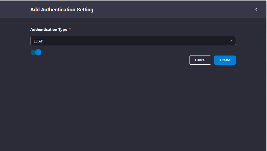The height and width of the screenshot is (151, 267).
Task: Confirm the LDAP setting with Create
Action: 225,60
